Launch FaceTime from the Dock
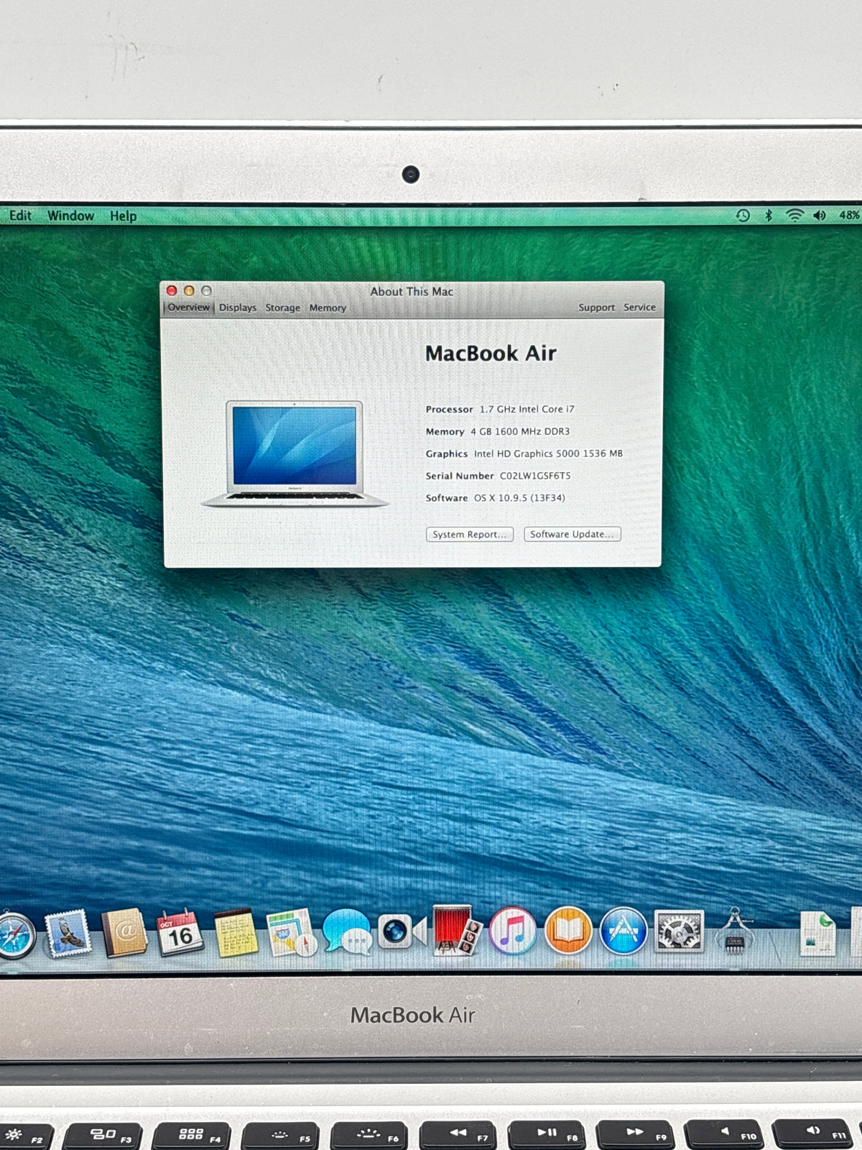This screenshot has height=1150, width=862. 402,932
